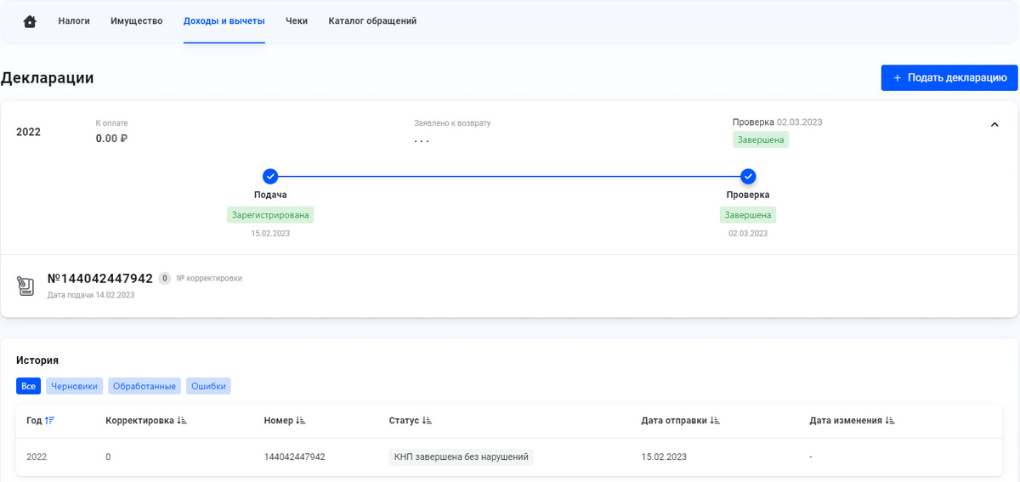Filter history by Черновики
The image size is (1020, 482).
click(x=74, y=387)
